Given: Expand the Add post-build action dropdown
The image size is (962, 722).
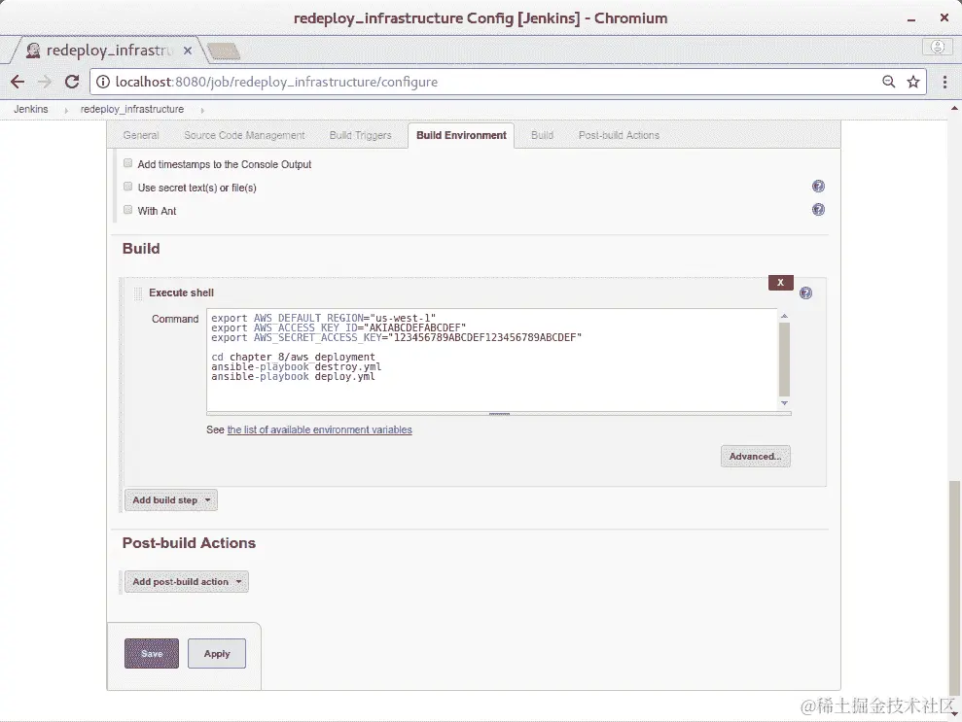Looking at the screenshot, I should (x=187, y=582).
